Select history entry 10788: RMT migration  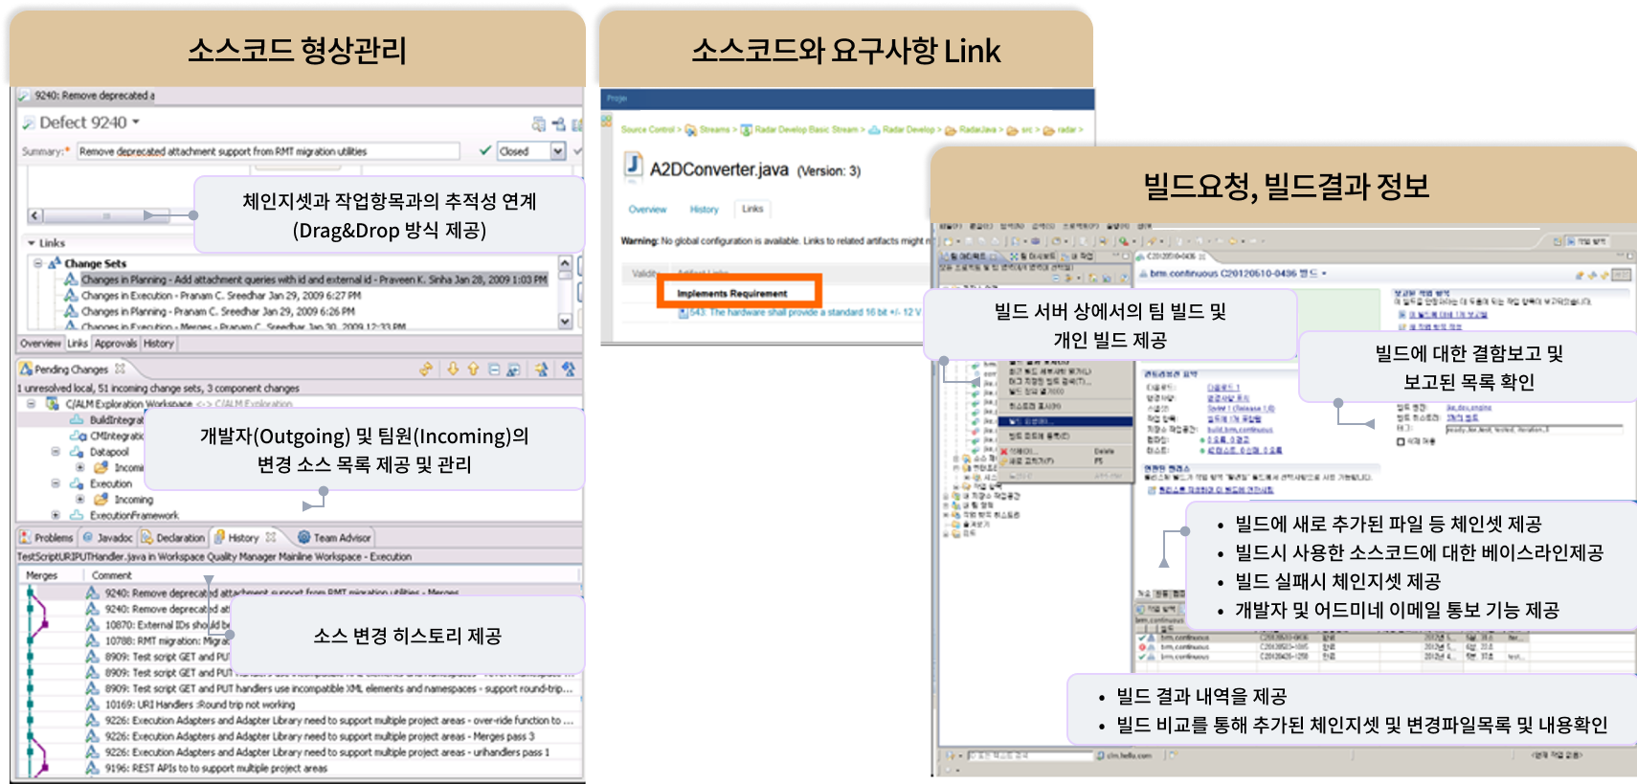click(158, 641)
